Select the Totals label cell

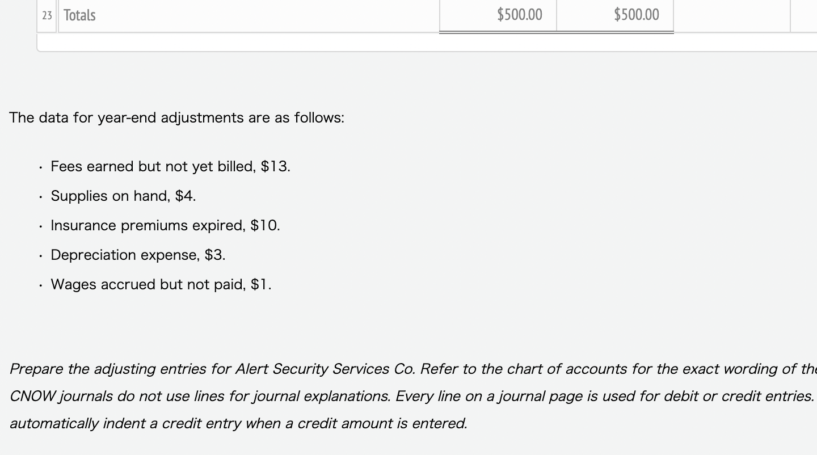(79, 15)
